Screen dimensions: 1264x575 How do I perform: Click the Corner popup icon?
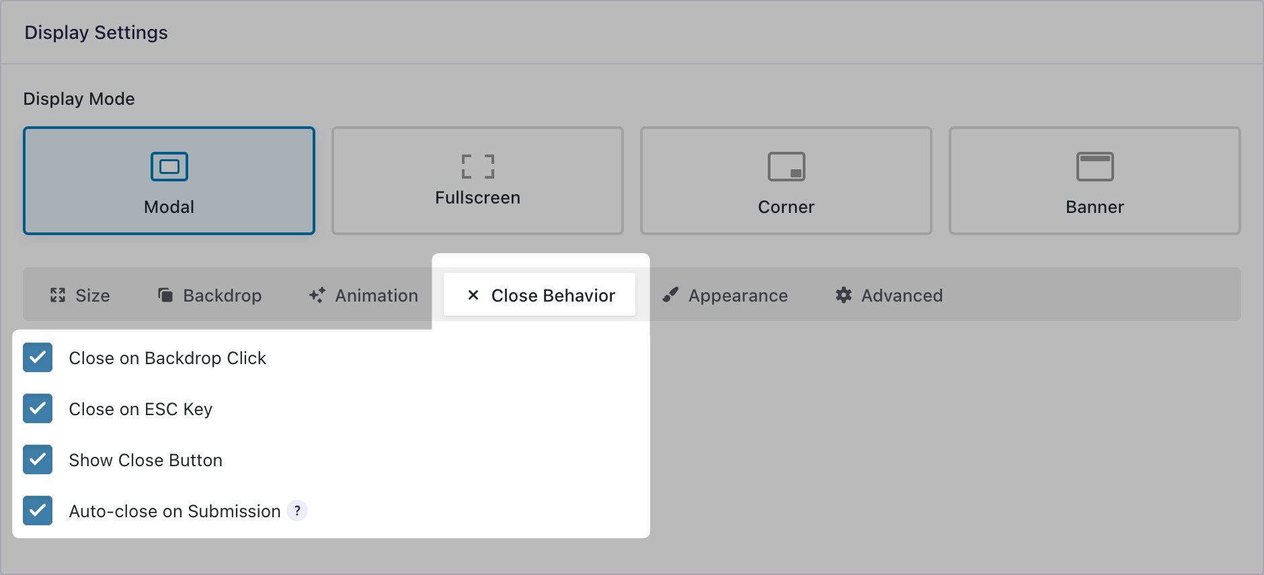tap(786, 167)
